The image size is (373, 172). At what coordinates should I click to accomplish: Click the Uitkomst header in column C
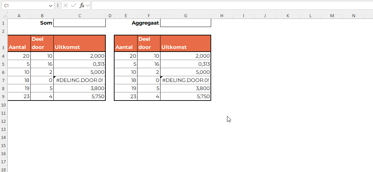[80, 43]
